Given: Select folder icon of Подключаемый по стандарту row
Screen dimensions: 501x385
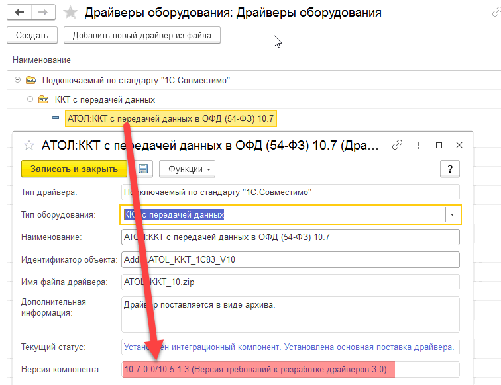Looking at the screenshot, I should 30,80.
